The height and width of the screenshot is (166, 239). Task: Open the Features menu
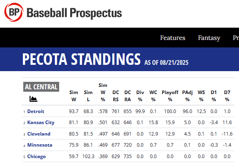coord(172,38)
